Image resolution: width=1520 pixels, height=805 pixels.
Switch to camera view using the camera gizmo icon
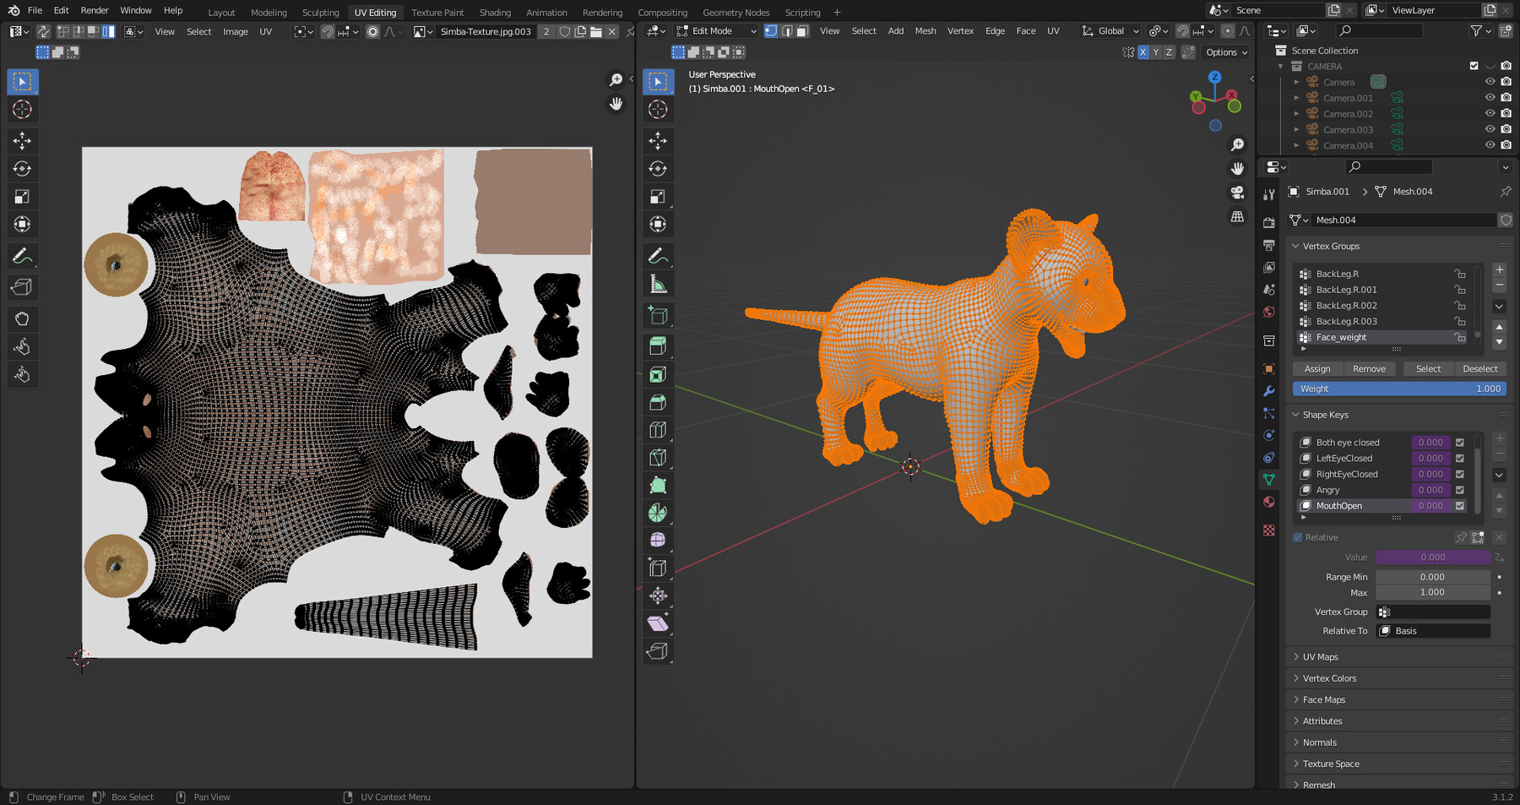coord(1236,193)
